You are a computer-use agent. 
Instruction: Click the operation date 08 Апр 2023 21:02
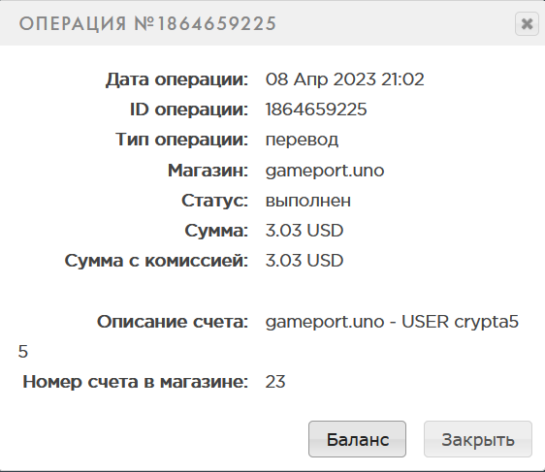(x=345, y=79)
